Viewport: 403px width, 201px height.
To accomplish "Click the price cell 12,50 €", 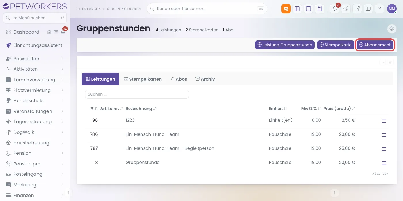I will click(x=347, y=120).
